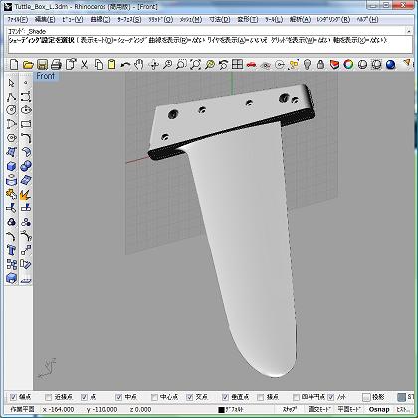Click the lock objects padlock icon
Screen dimensions: 418x418
(x=320, y=64)
